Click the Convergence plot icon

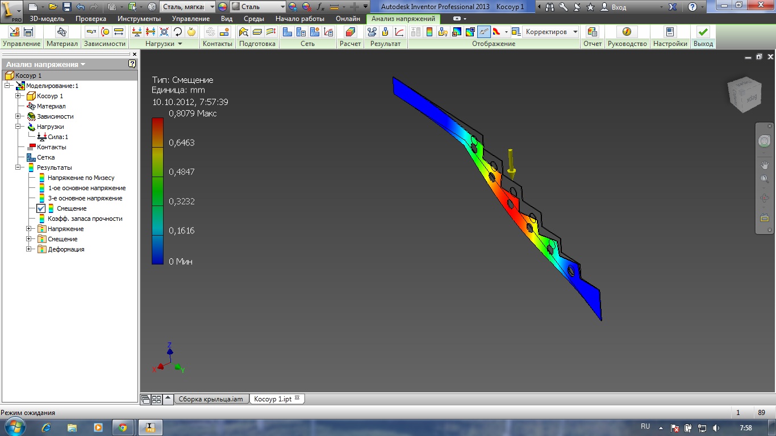tap(399, 32)
